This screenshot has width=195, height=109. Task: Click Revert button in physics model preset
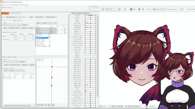[22, 62]
